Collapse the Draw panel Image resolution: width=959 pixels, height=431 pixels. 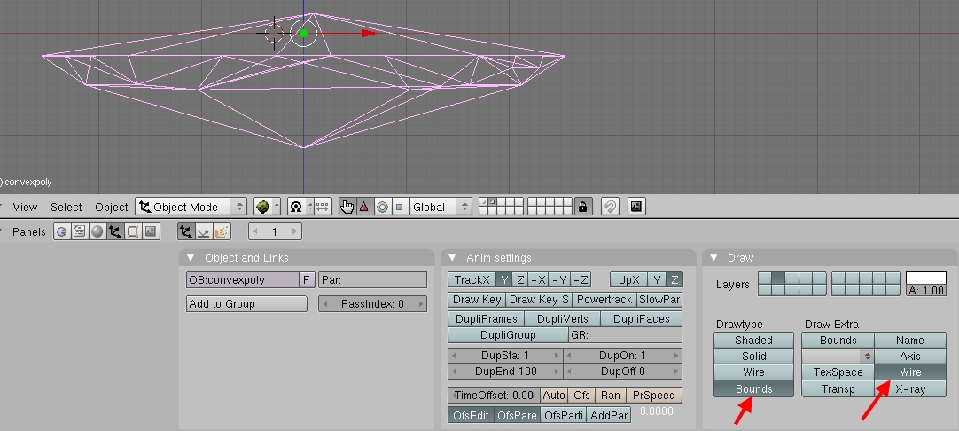(713, 258)
